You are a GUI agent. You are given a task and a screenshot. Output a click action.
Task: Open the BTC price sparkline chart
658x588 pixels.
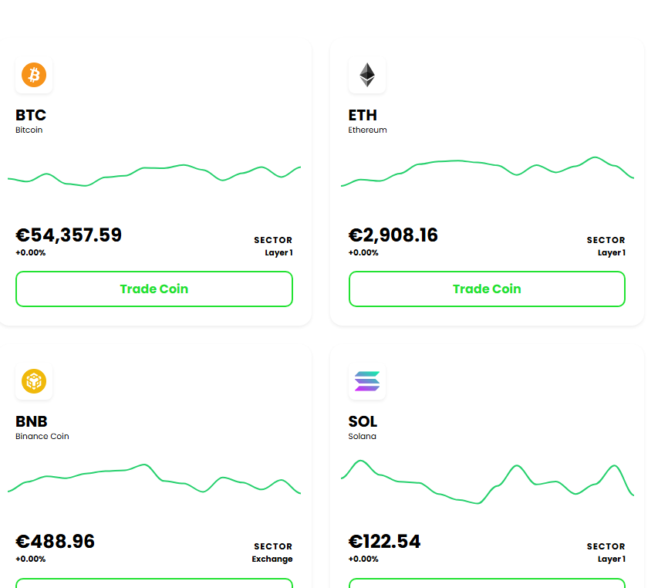[x=154, y=175]
